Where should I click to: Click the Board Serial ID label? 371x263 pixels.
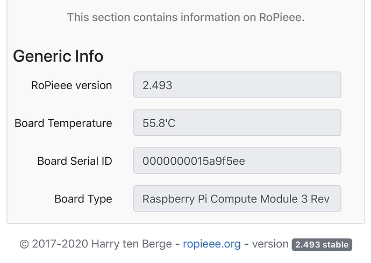[75, 161]
